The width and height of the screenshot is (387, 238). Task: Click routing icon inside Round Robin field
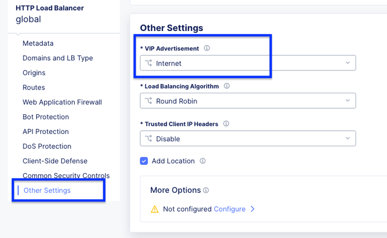tap(149, 101)
